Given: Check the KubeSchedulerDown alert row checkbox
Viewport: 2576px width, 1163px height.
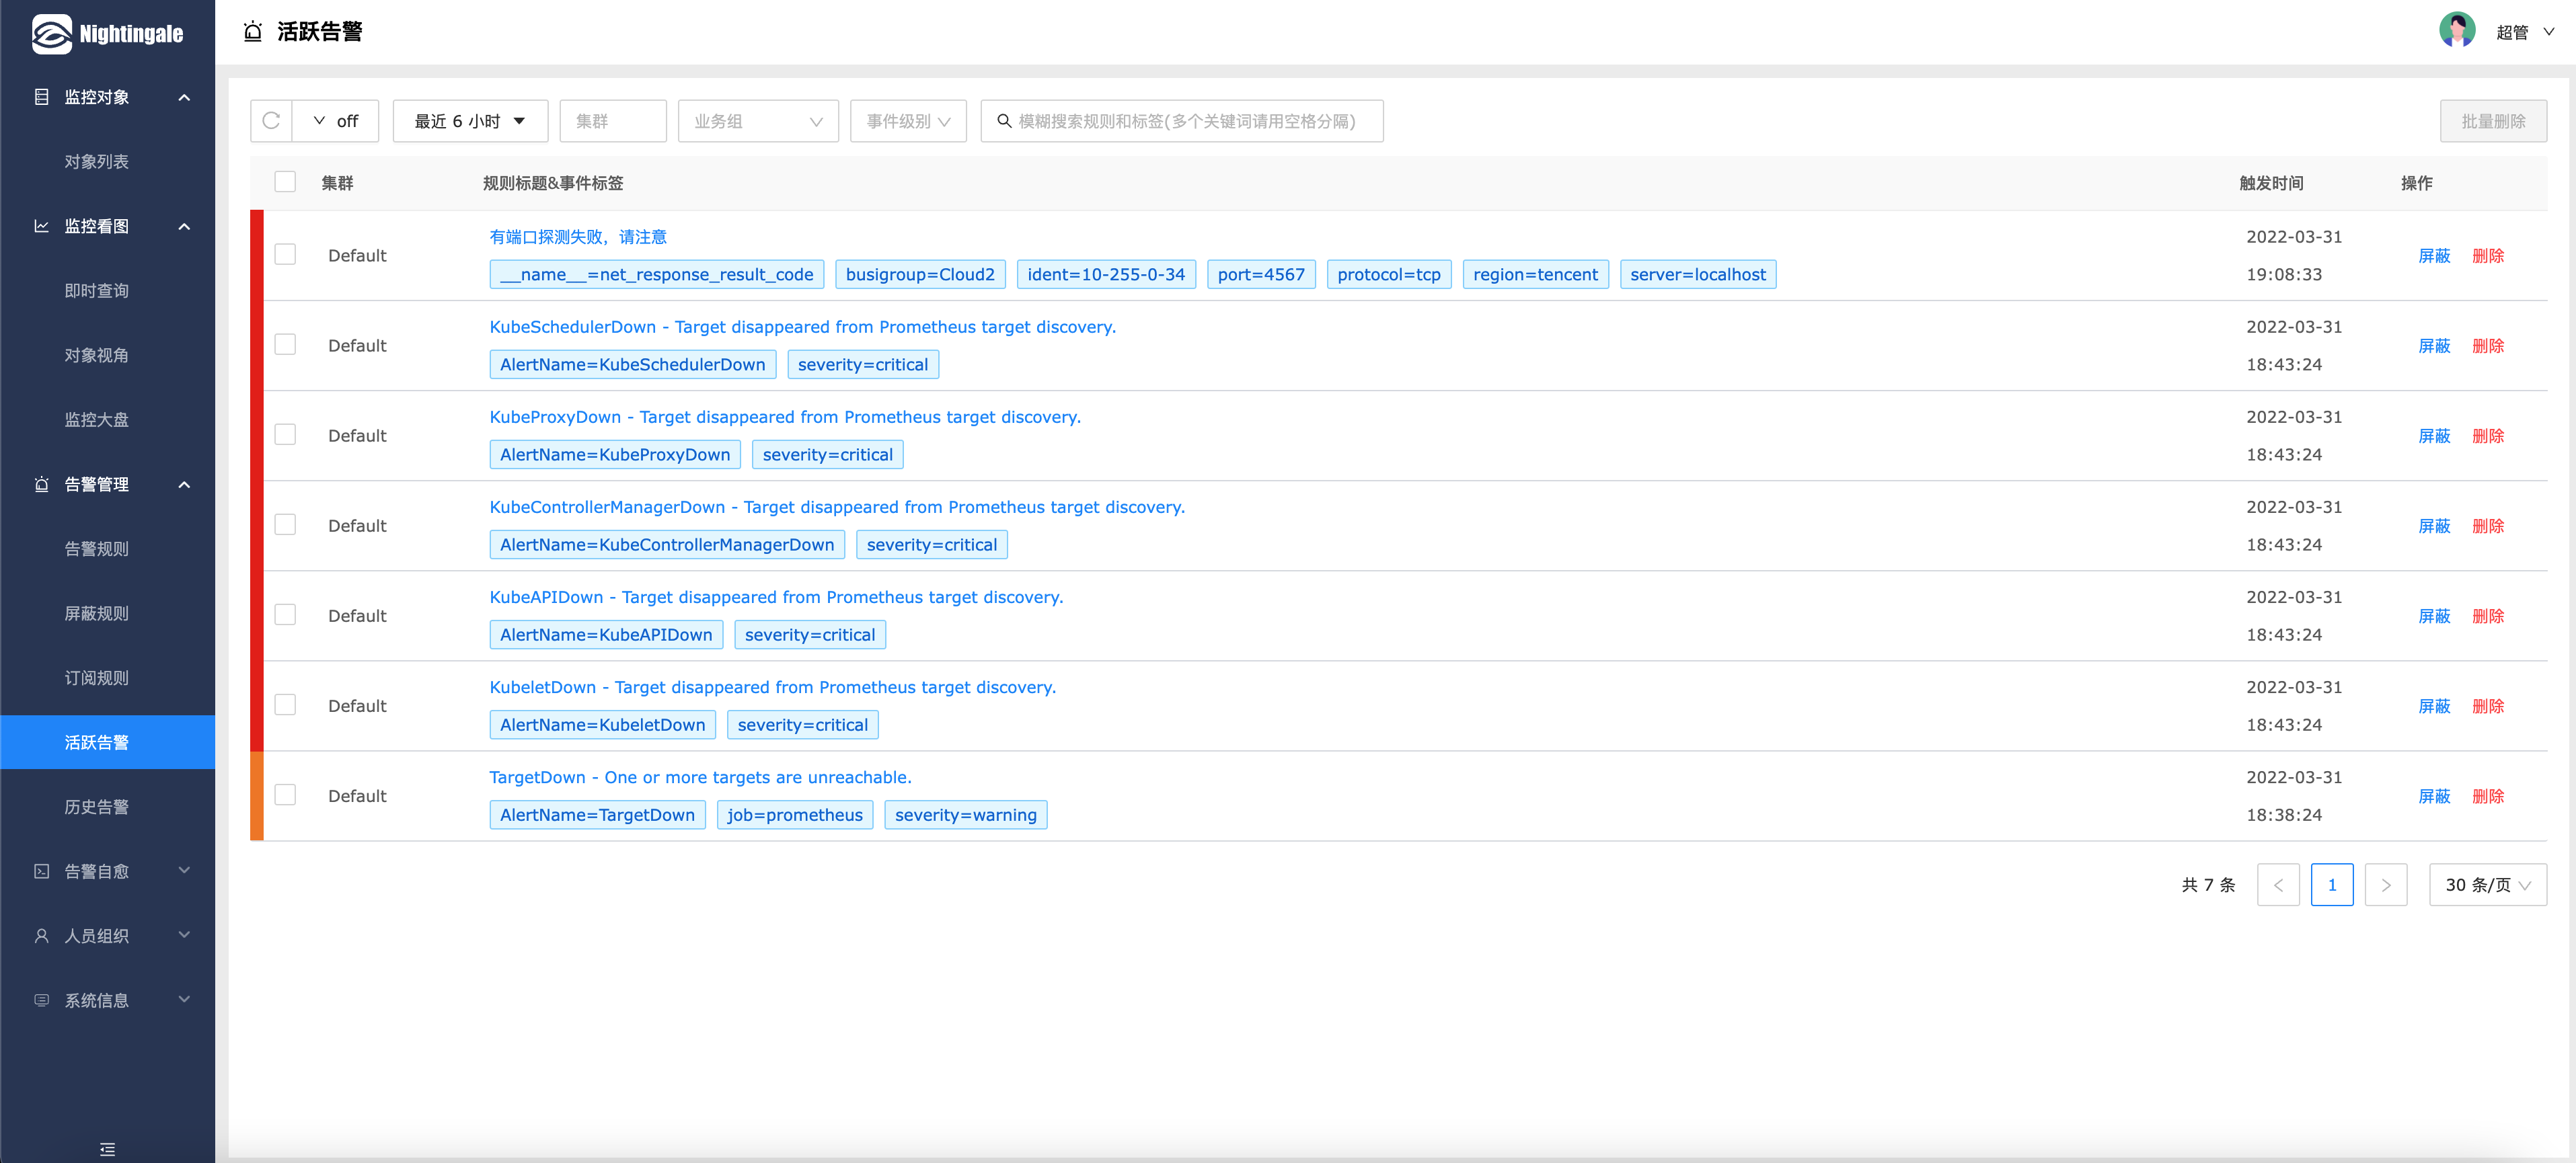Looking at the screenshot, I should (x=285, y=345).
